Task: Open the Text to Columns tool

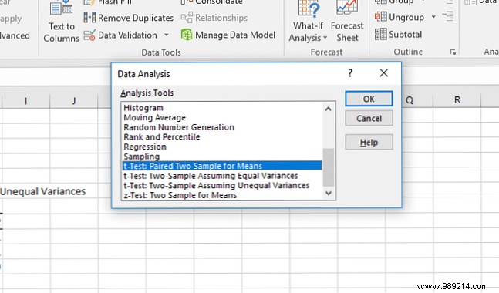Action: (x=61, y=22)
